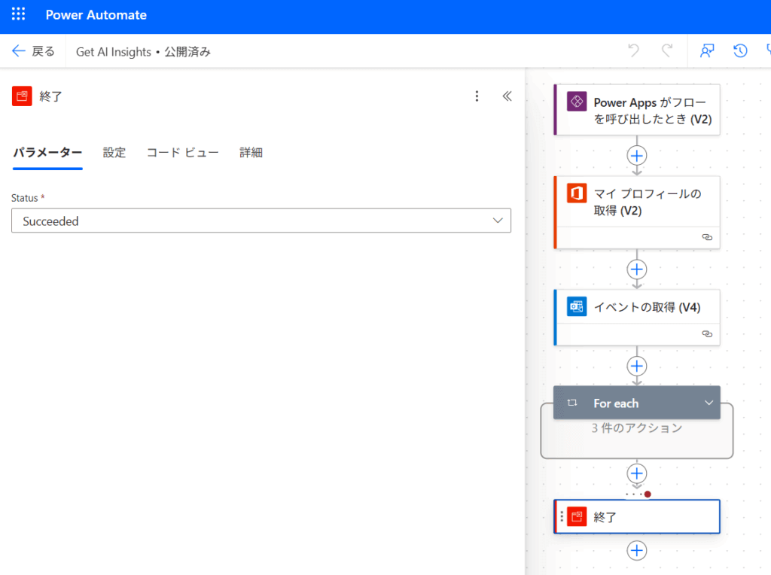The height and width of the screenshot is (575, 771).
Task: Click the 3 件のアクション text
Action: click(637, 428)
